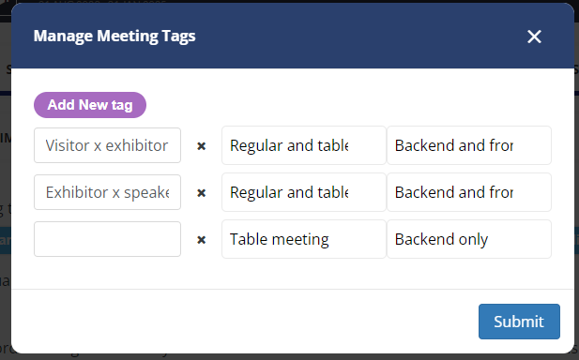Close the Manage Meeting Tags dialog
The width and height of the screenshot is (579, 360).
tap(534, 37)
